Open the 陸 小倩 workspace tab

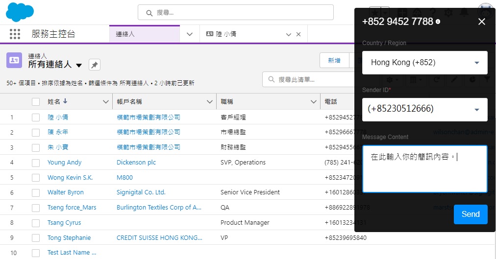click(x=245, y=34)
